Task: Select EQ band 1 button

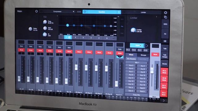Action: click(68, 37)
